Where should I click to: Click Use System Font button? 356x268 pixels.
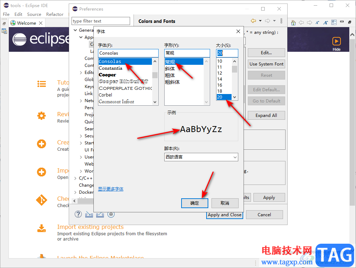(266, 64)
